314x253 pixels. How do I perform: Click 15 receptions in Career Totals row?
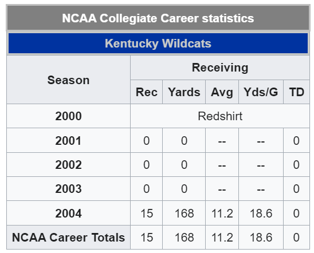pos(146,238)
